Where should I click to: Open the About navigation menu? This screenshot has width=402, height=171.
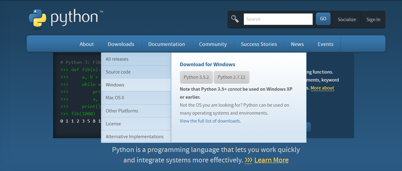click(x=87, y=44)
